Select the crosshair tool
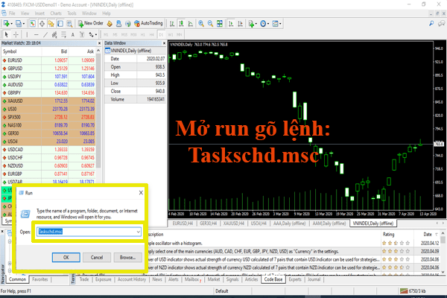This screenshot has height=298, width=447. [16, 35]
